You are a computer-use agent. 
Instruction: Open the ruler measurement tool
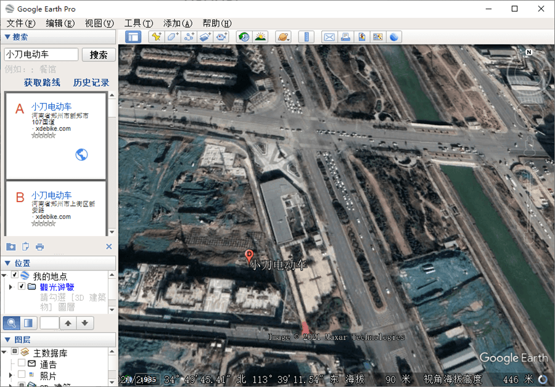(306, 37)
